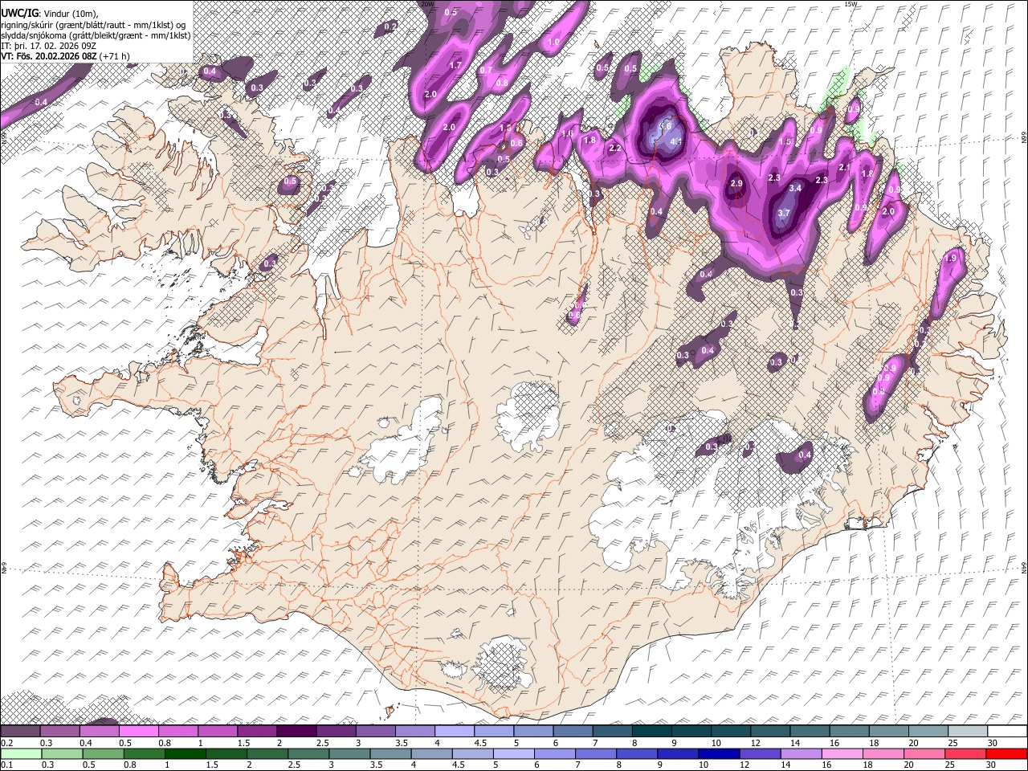Click the '3.4' snowfall value on the map
This screenshot has height=771, width=1028.
(x=795, y=188)
